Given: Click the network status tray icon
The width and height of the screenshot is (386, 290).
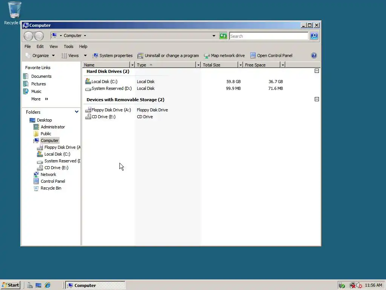Looking at the screenshot, I should coord(352,285).
